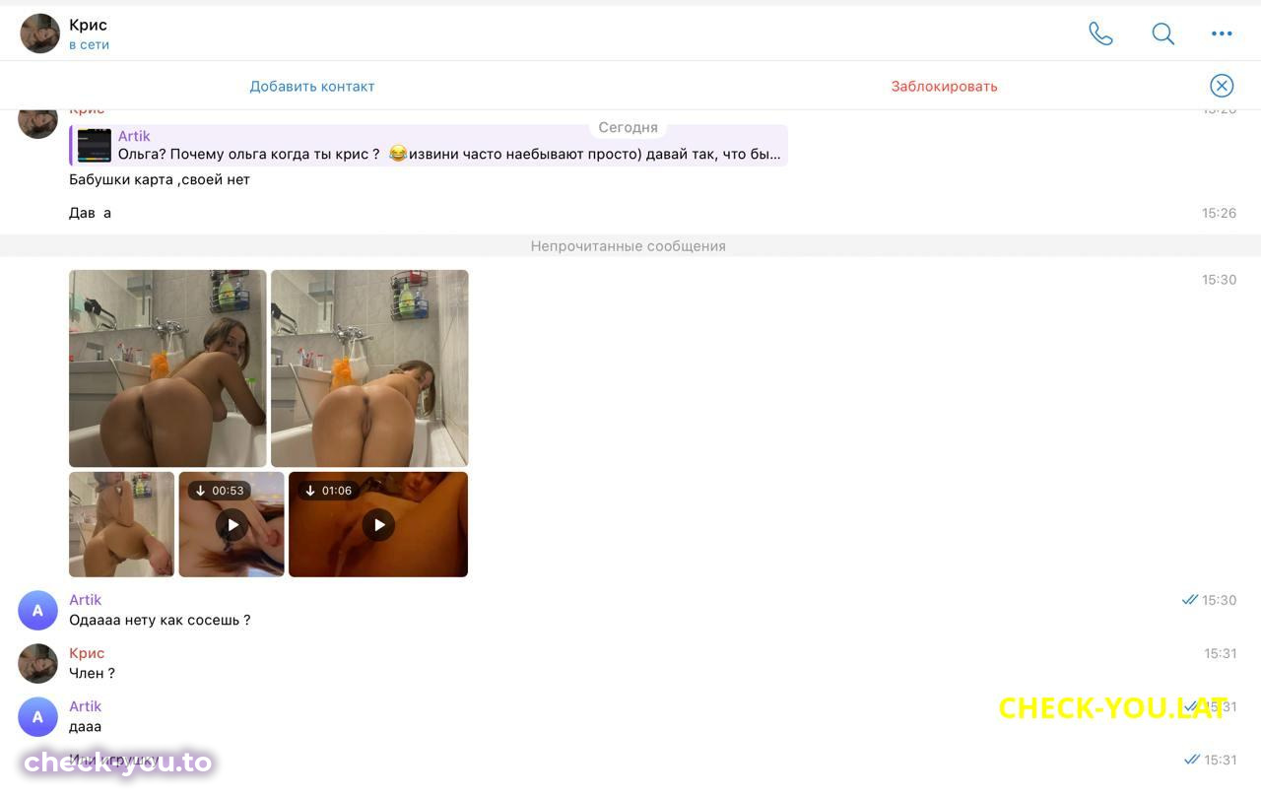1261x797 pixels.
Task: Click the Сегодня date badge
Action: pyautogui.click(x=628, y=127)
